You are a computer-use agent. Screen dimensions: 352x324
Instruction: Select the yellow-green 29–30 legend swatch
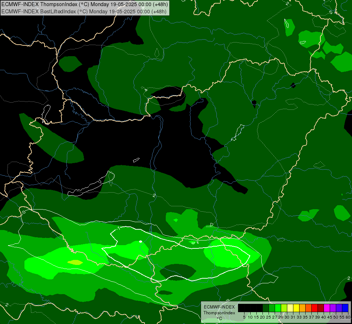point(284,308)
